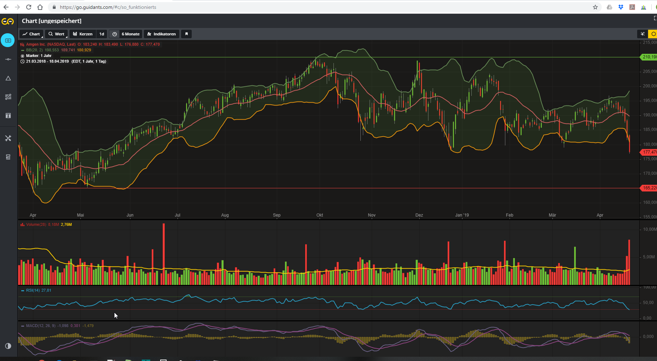Select the horizontal line drawing tool
Image resolution: width=657 pixels, height=361 pixels.
(8, 59)
